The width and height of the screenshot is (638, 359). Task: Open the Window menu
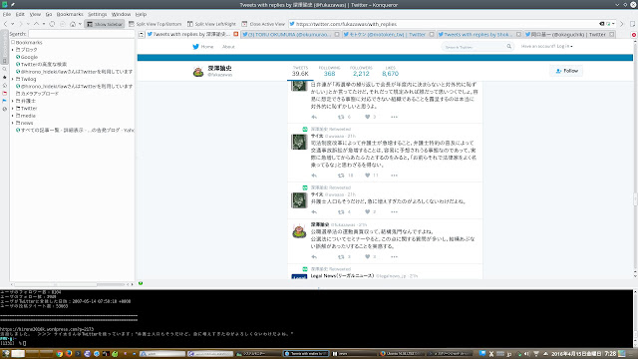(x=121, y=14)
